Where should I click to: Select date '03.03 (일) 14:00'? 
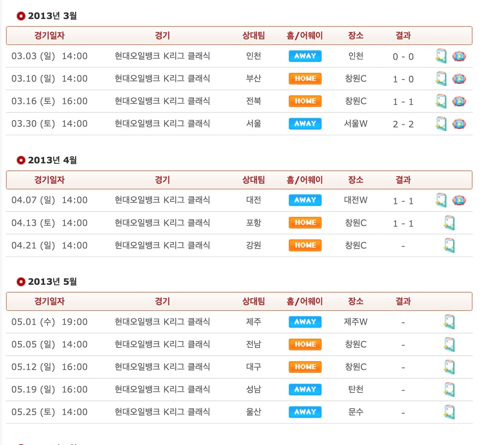coord(49,56)
